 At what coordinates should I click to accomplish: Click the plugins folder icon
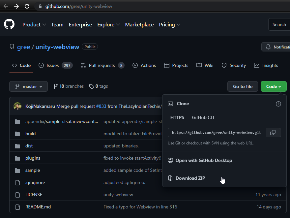pyautogui.click(x=17, y=158)
